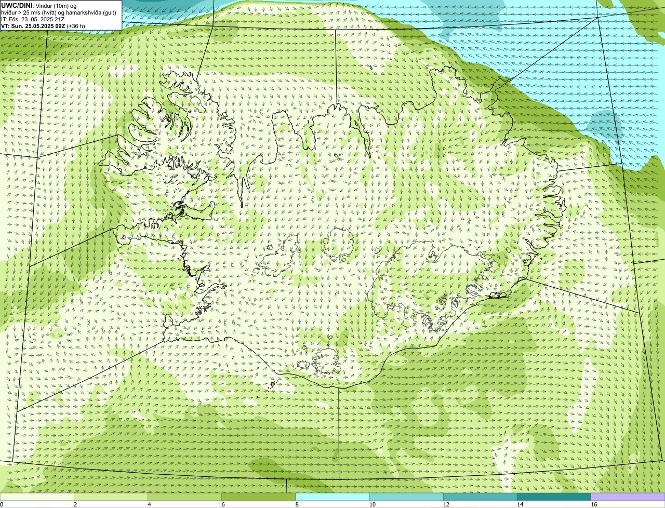Image resolution: width=665 pixels, height=508 pixels.
Task: Click the 2–4 m/s pale green legend swatch
Action: tap(111, 497)
